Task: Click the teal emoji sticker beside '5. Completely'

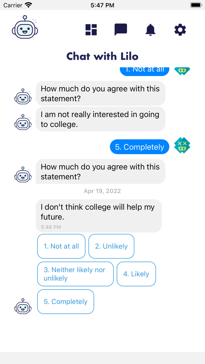Action: [x=182, y=145]
